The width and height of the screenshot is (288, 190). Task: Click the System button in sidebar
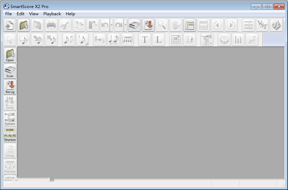[10, 119]
